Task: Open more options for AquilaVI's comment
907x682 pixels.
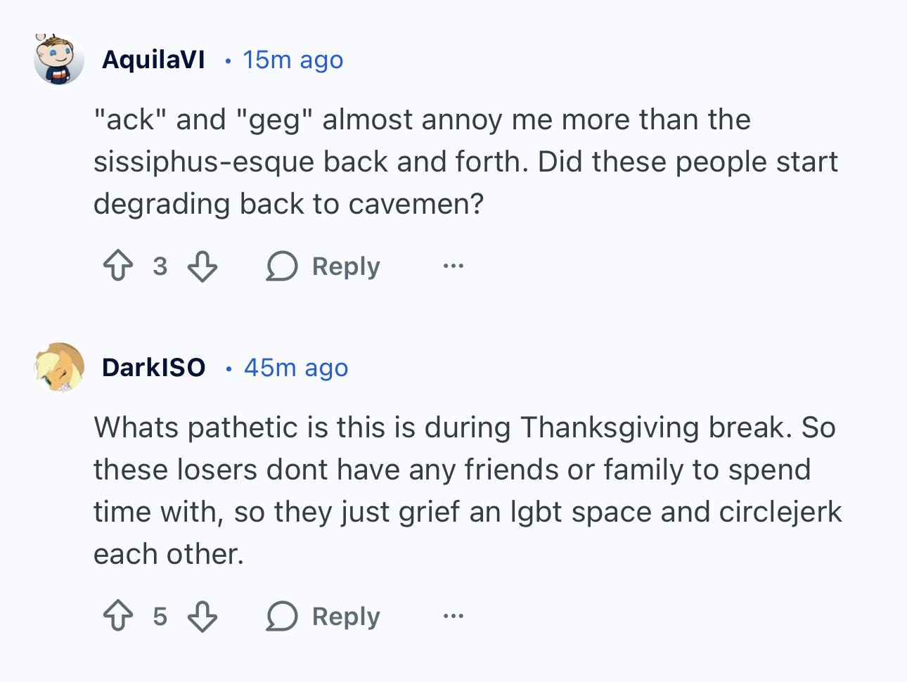Action: (453, 266)
